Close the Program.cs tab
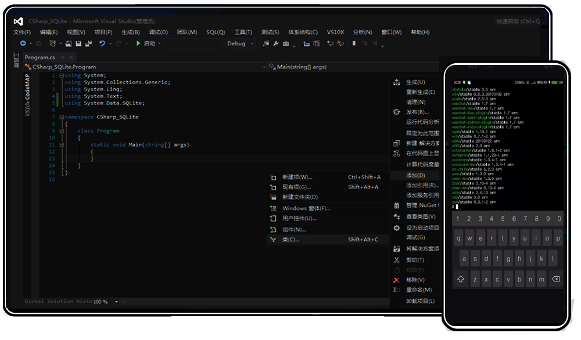This screenshot has height=340, width=581. [71, 57]
